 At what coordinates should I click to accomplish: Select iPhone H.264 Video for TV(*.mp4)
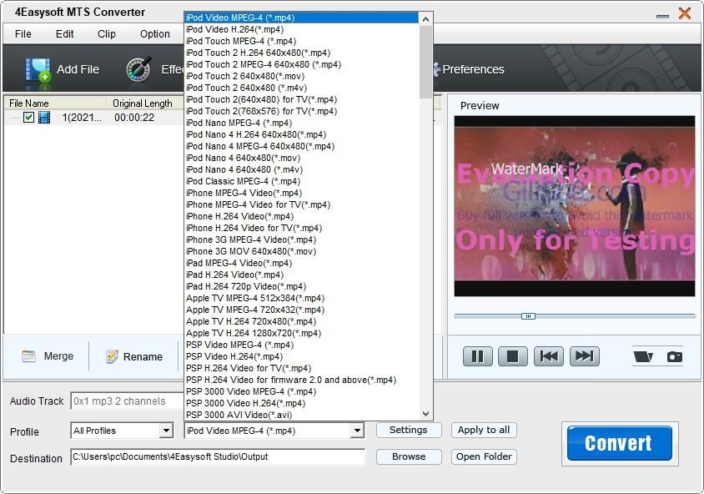pyautogui.click(x=302, y=228)
